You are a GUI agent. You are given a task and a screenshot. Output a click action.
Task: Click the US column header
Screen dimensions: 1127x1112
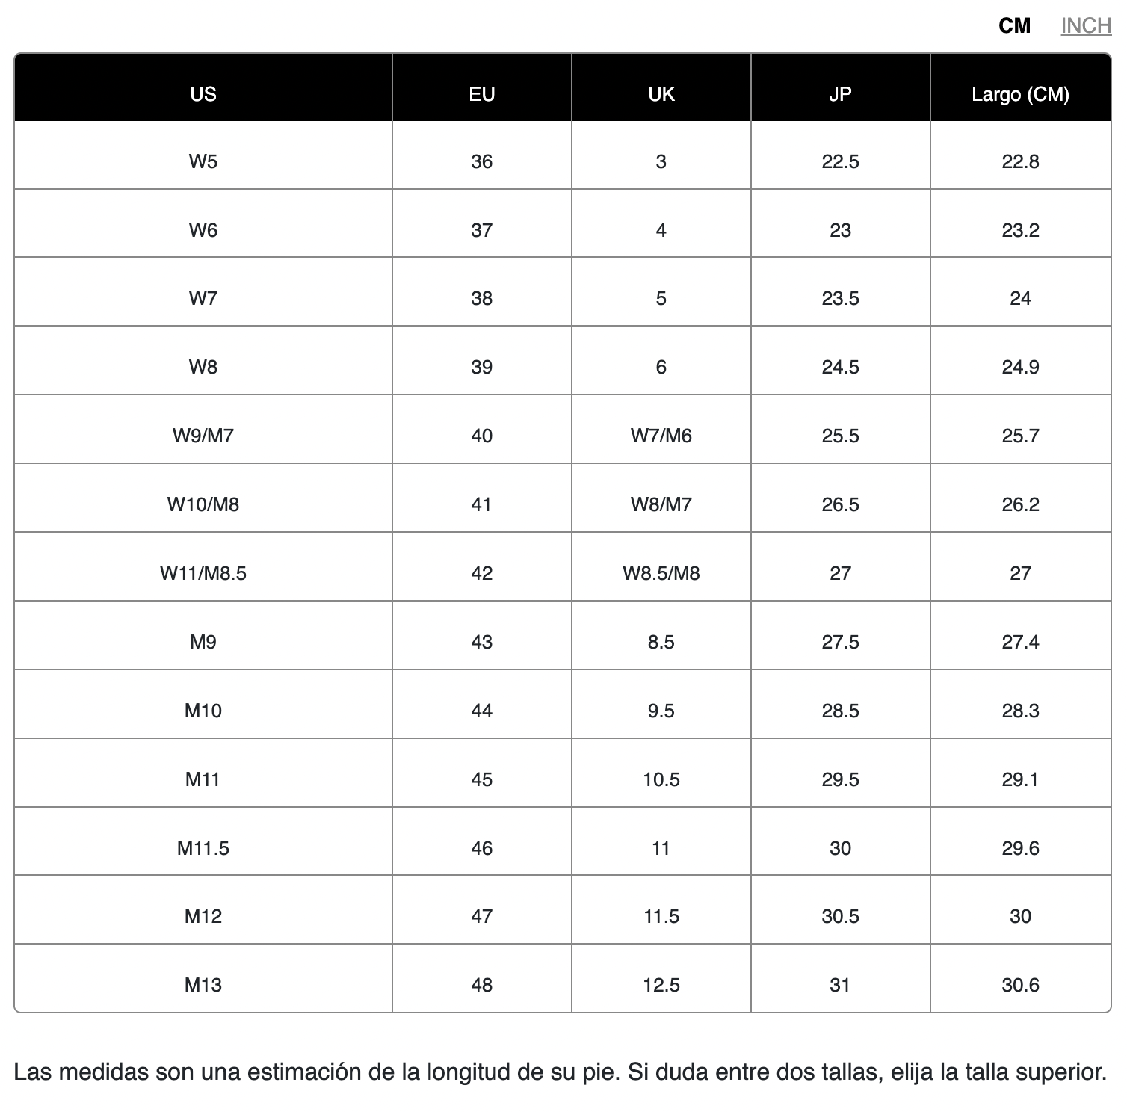click(203, 94)
